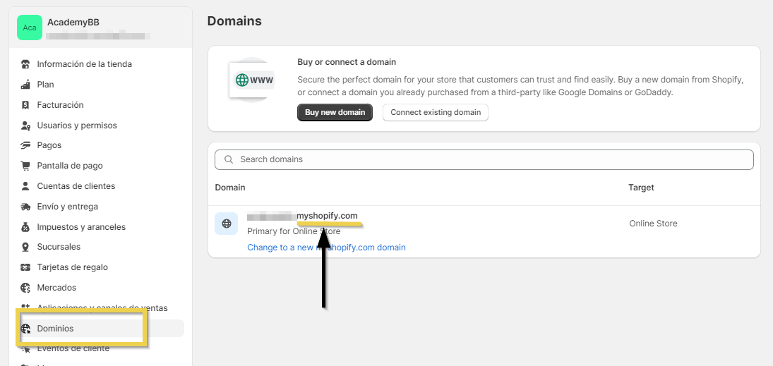The width and height of the screenshot is (773, 366).
Task: Click the globe icon next to myshopify.com domain
Action: [227, 224]
